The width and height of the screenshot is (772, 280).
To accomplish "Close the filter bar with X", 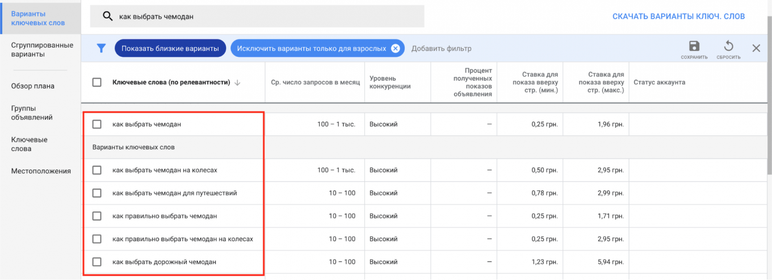I will [756, 48].
